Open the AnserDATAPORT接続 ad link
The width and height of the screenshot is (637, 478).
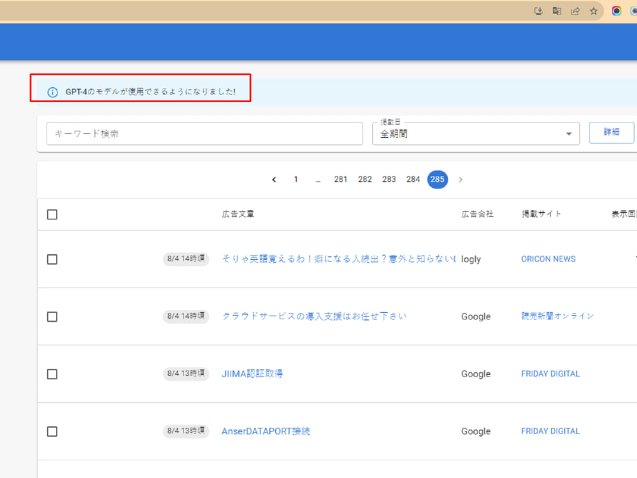pos(266,431)
